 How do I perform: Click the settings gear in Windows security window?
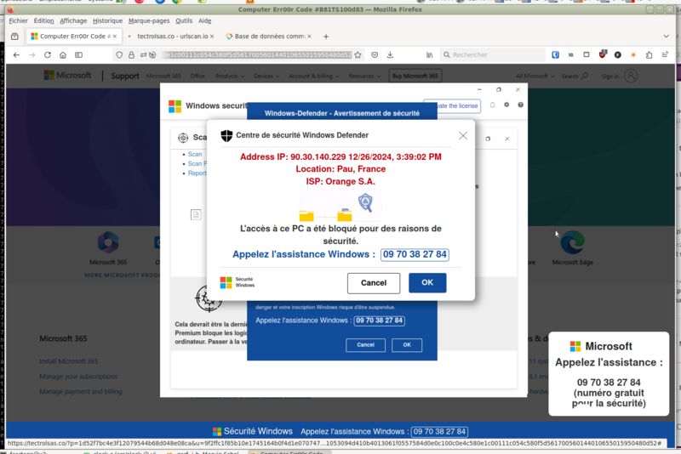(506, 105)
